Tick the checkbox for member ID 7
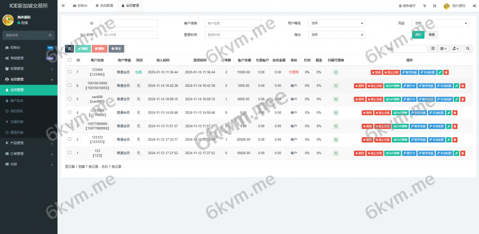The height and width of the screenshot is (234, 479). click(x=70, y=72)
